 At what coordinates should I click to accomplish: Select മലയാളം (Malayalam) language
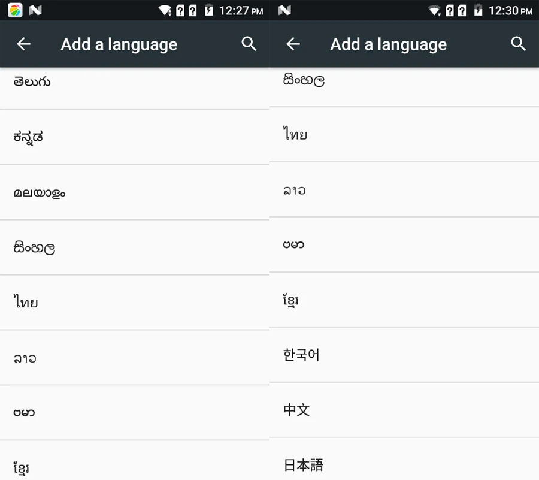coord(135,192)
